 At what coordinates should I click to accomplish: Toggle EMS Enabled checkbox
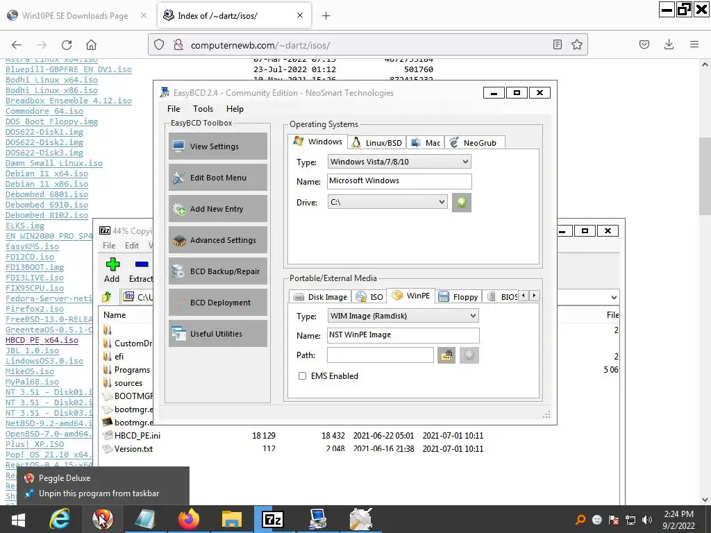click(302, 375)
